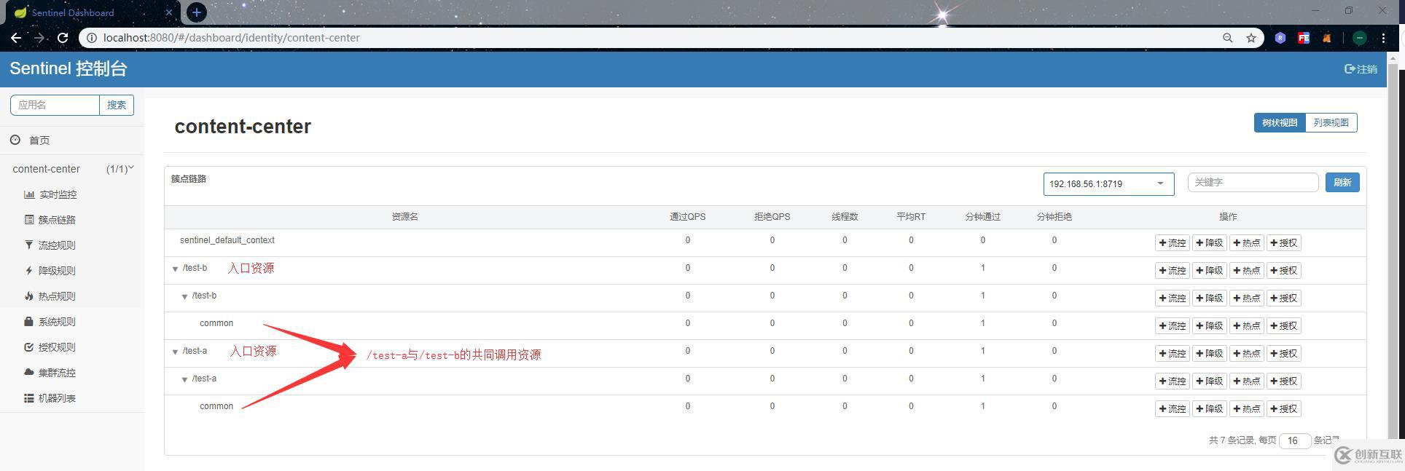The image size is (1405, 471).
Task: Open the zoom magnifier icon in address bar
Action: pyautogui.click(x=1228, y=38)
